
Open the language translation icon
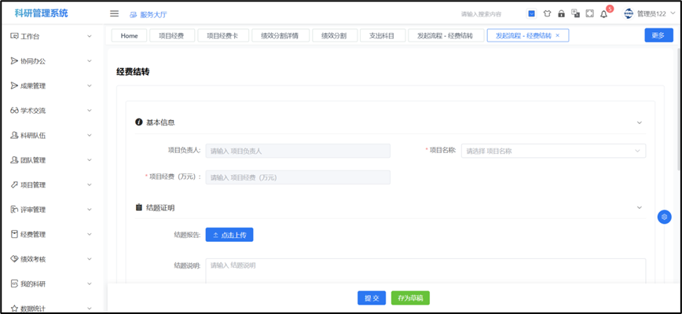click(575, 13)
